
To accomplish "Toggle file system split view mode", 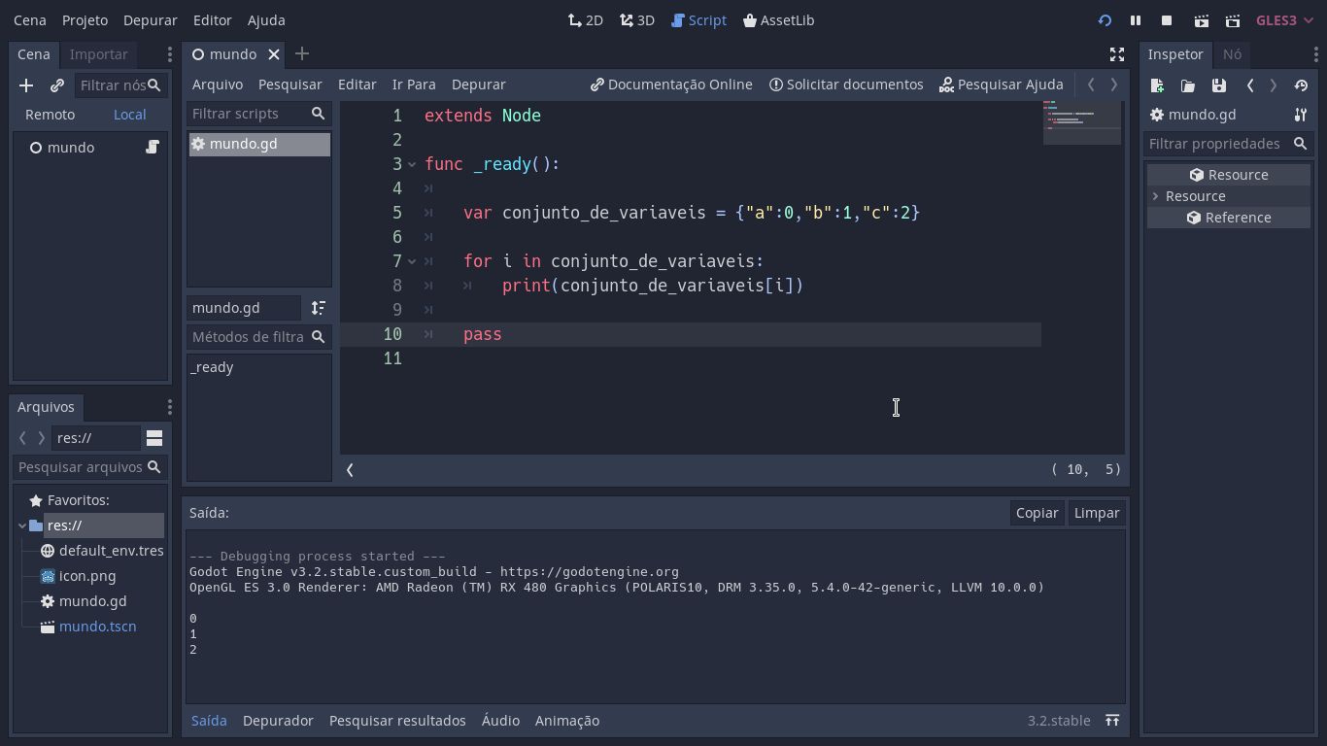I will click(x=154, y=438).
